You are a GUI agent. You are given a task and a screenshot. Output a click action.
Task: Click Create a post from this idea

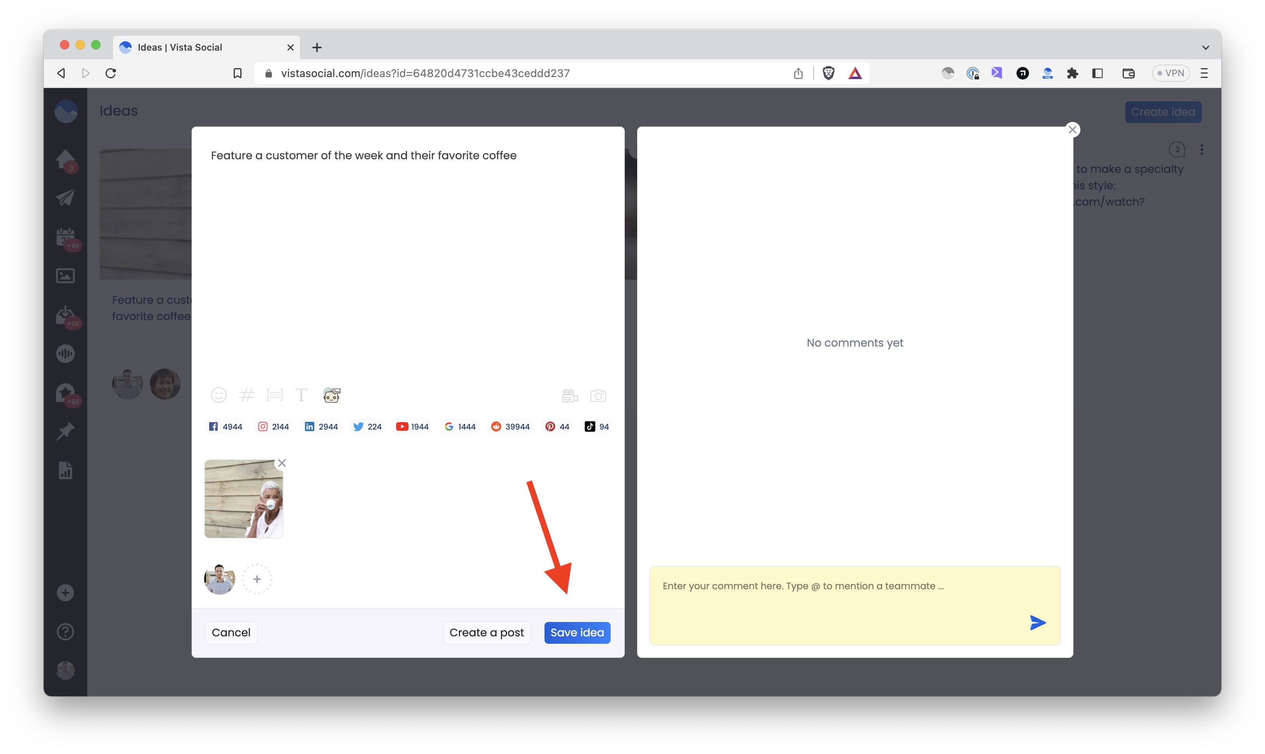(x=486, y=632)
